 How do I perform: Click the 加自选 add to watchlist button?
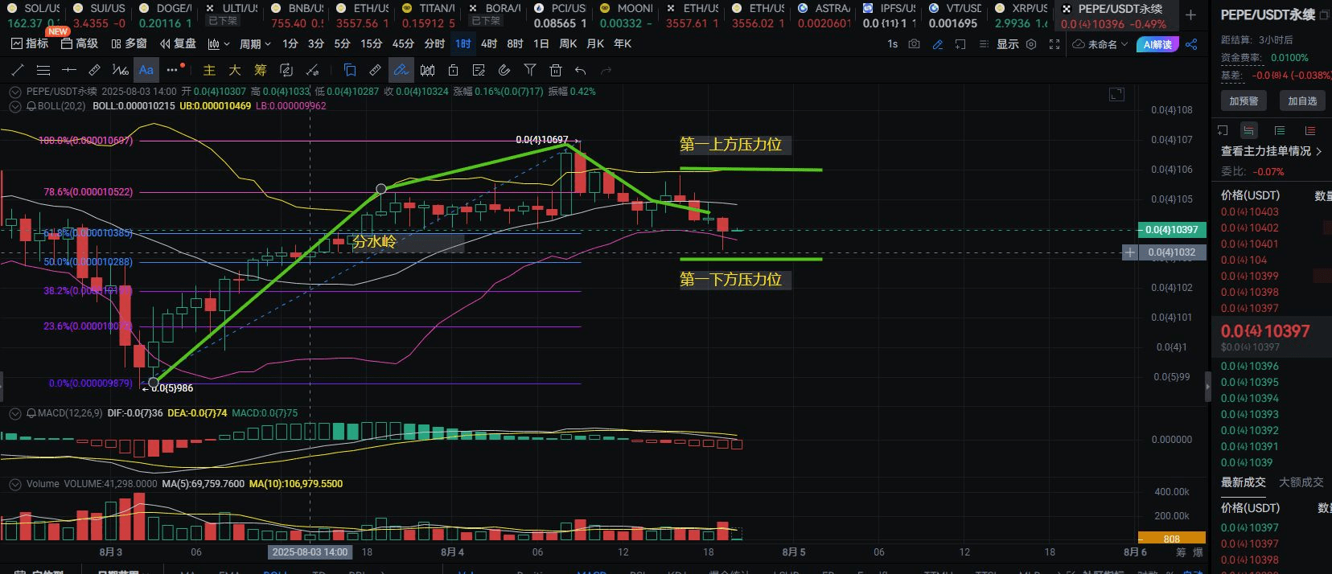tap(1302, 101)
